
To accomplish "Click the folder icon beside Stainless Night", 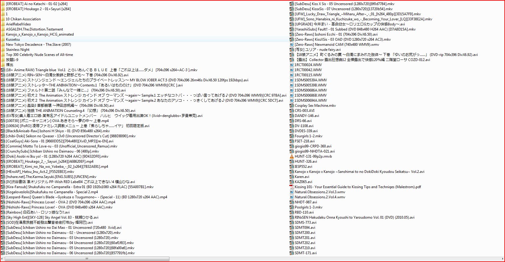I will click(3, 49).
